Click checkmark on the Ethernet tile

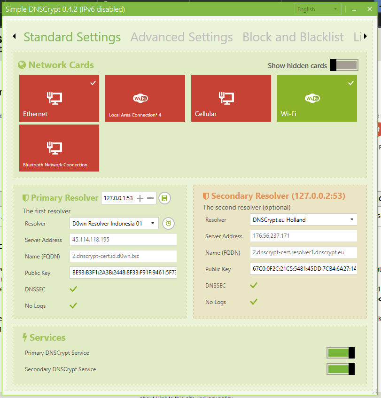point(93,83)
